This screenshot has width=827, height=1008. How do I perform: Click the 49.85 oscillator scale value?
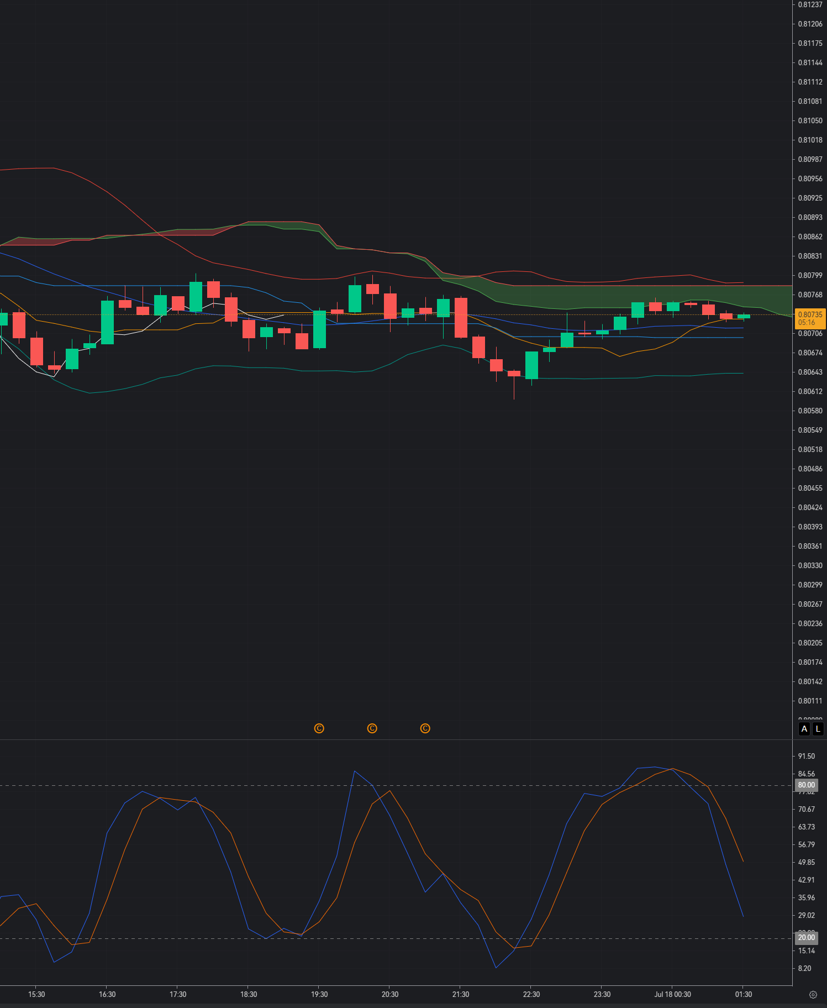click(x=807, y=862)
